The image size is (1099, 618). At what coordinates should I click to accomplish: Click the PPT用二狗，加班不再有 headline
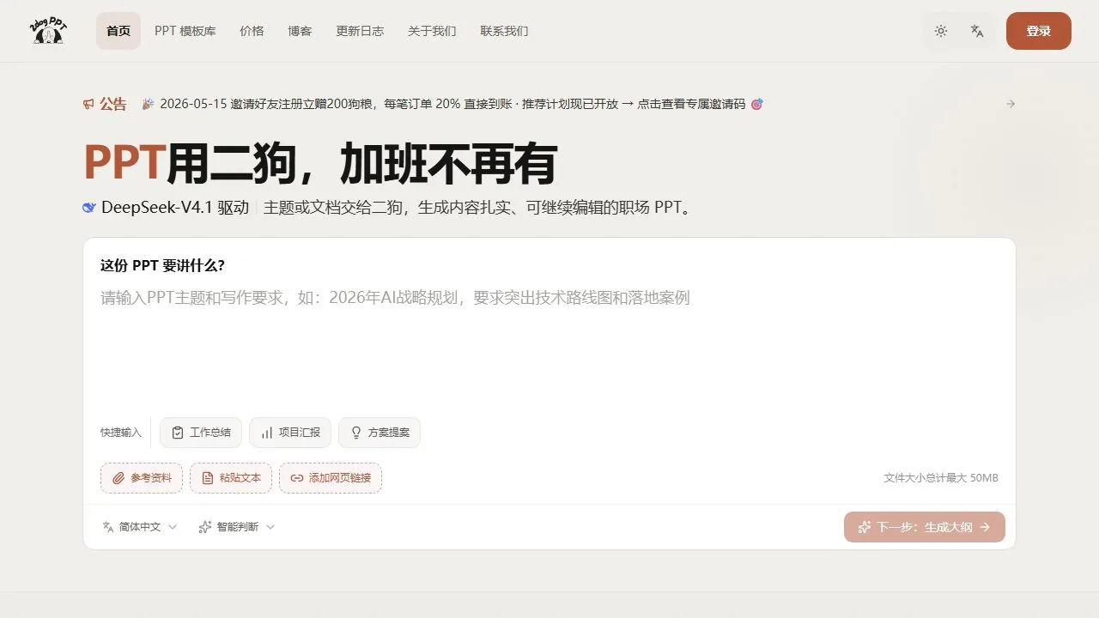(x=320, y=163)
